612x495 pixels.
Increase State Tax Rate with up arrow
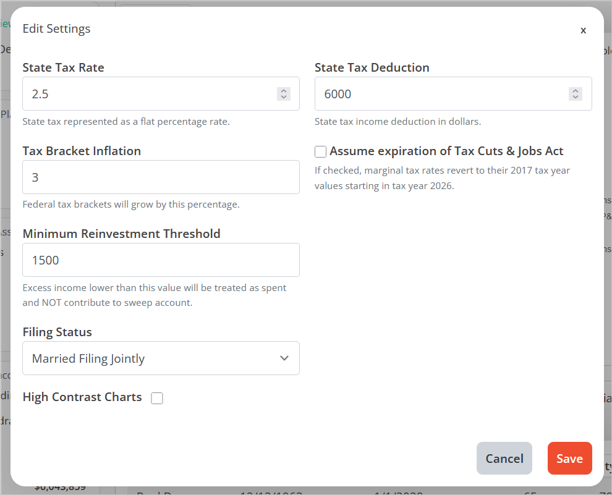click(x=284, y=90)
